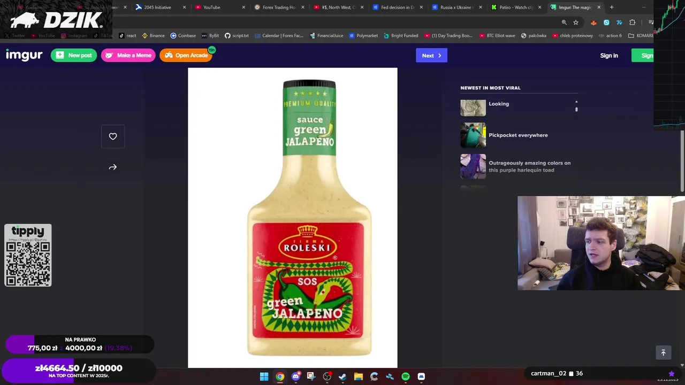
Task: Open the script.txt bookmark
Action: click(x=237, y=36)
